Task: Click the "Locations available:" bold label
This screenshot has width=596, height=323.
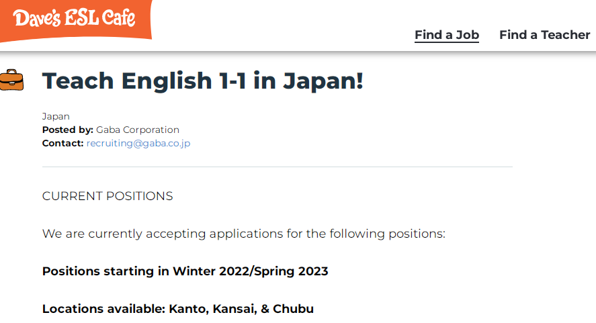Action: coord(103,309)
